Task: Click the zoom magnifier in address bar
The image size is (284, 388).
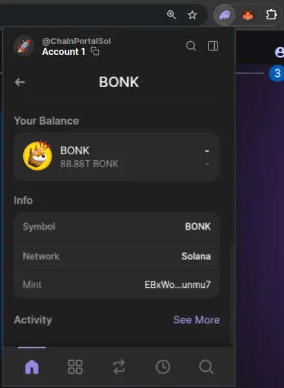Action: pyautogui.click(x=172, y=15)
